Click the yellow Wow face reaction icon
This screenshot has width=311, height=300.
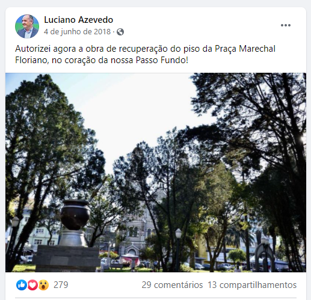tap(43, 285)
